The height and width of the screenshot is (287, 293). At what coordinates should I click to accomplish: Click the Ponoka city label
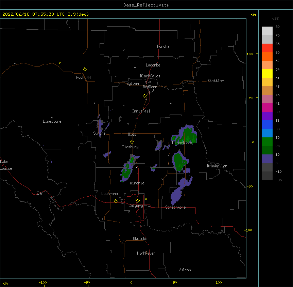coord(163,46)
